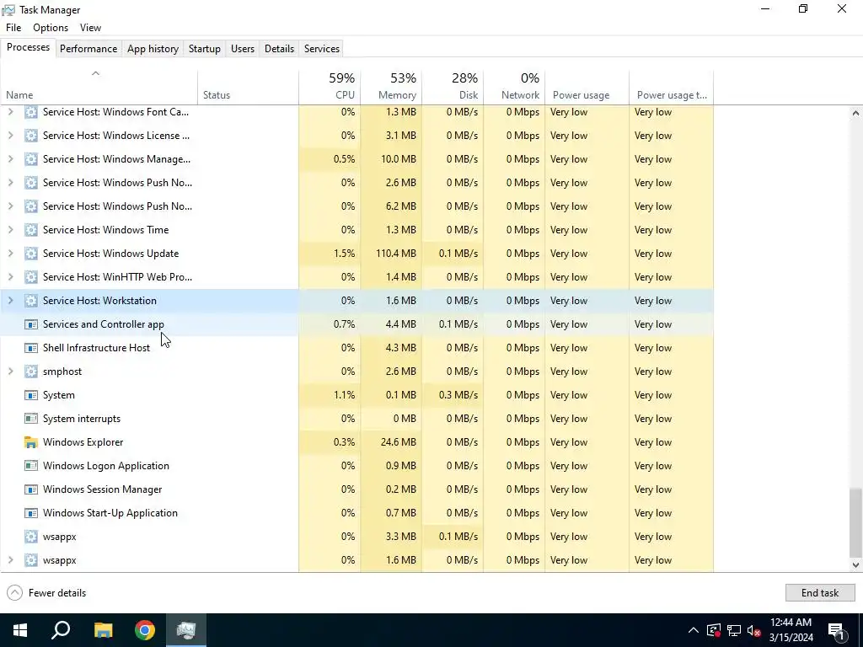Open Google Chrome from the taskbar

point(145,630)
